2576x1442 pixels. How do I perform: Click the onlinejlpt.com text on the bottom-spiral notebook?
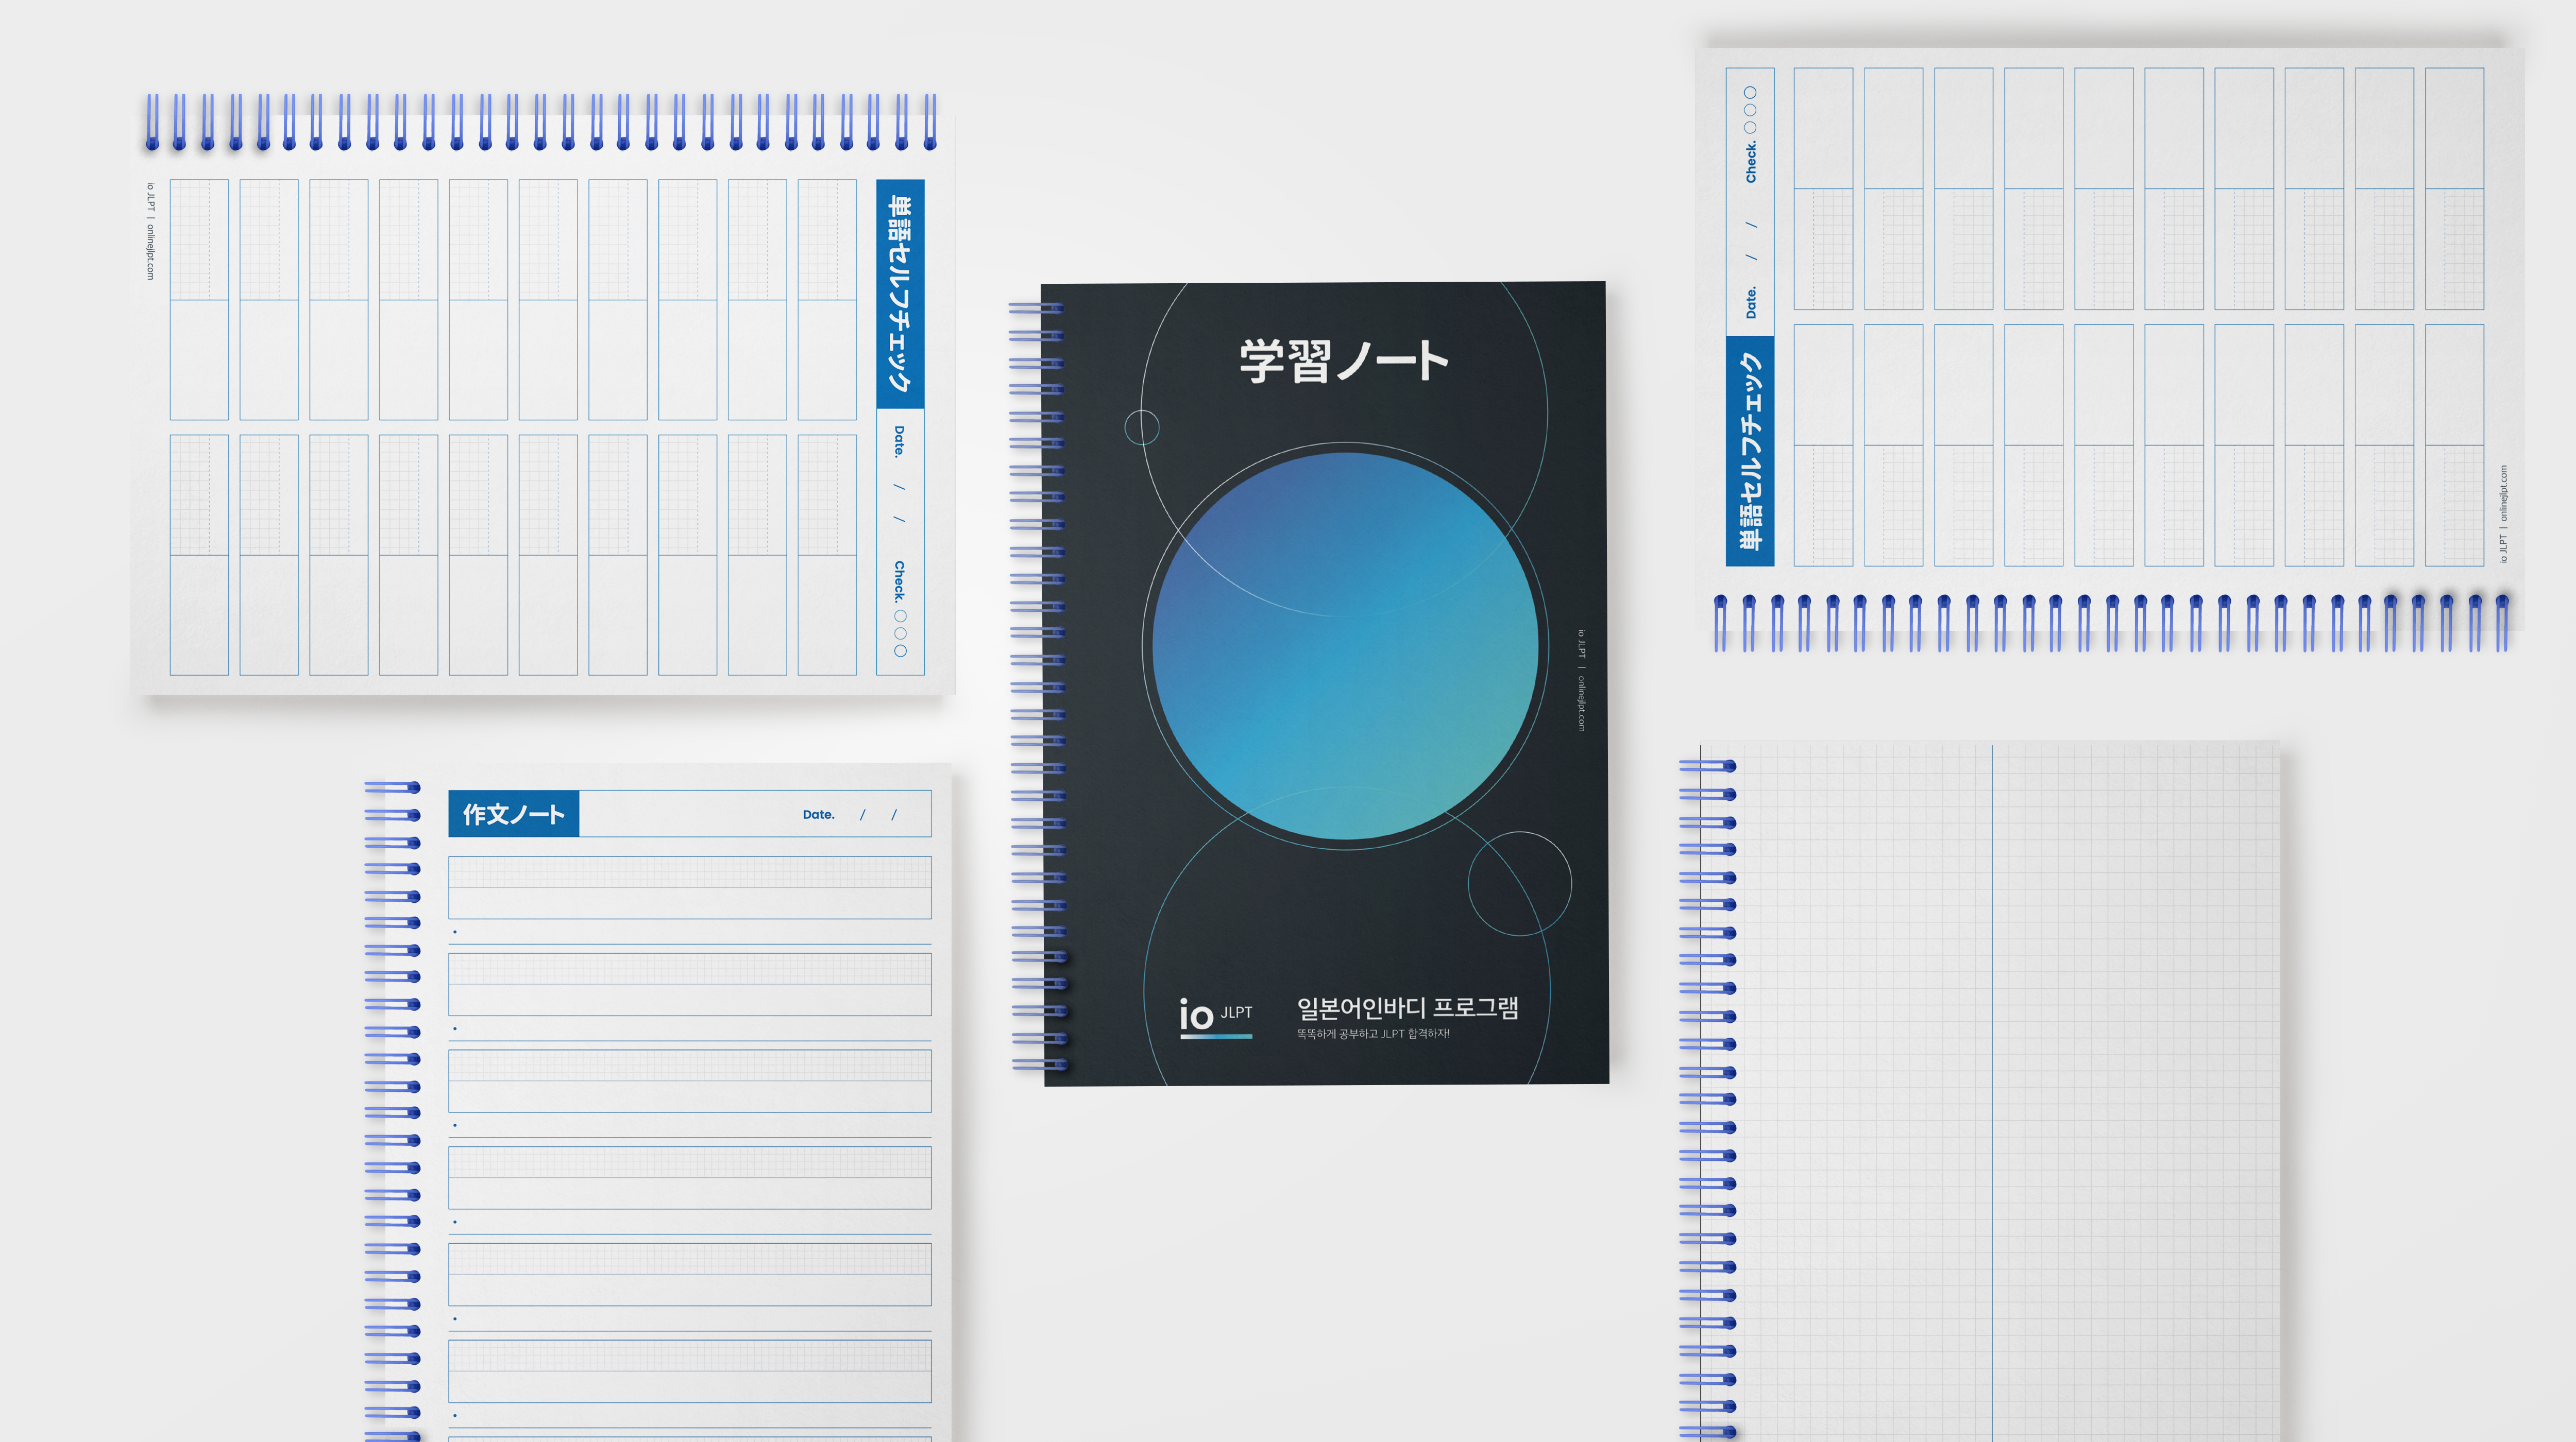click(x=2503, y=494)
